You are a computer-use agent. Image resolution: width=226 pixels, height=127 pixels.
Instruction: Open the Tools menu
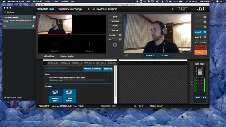click(47, 1)
